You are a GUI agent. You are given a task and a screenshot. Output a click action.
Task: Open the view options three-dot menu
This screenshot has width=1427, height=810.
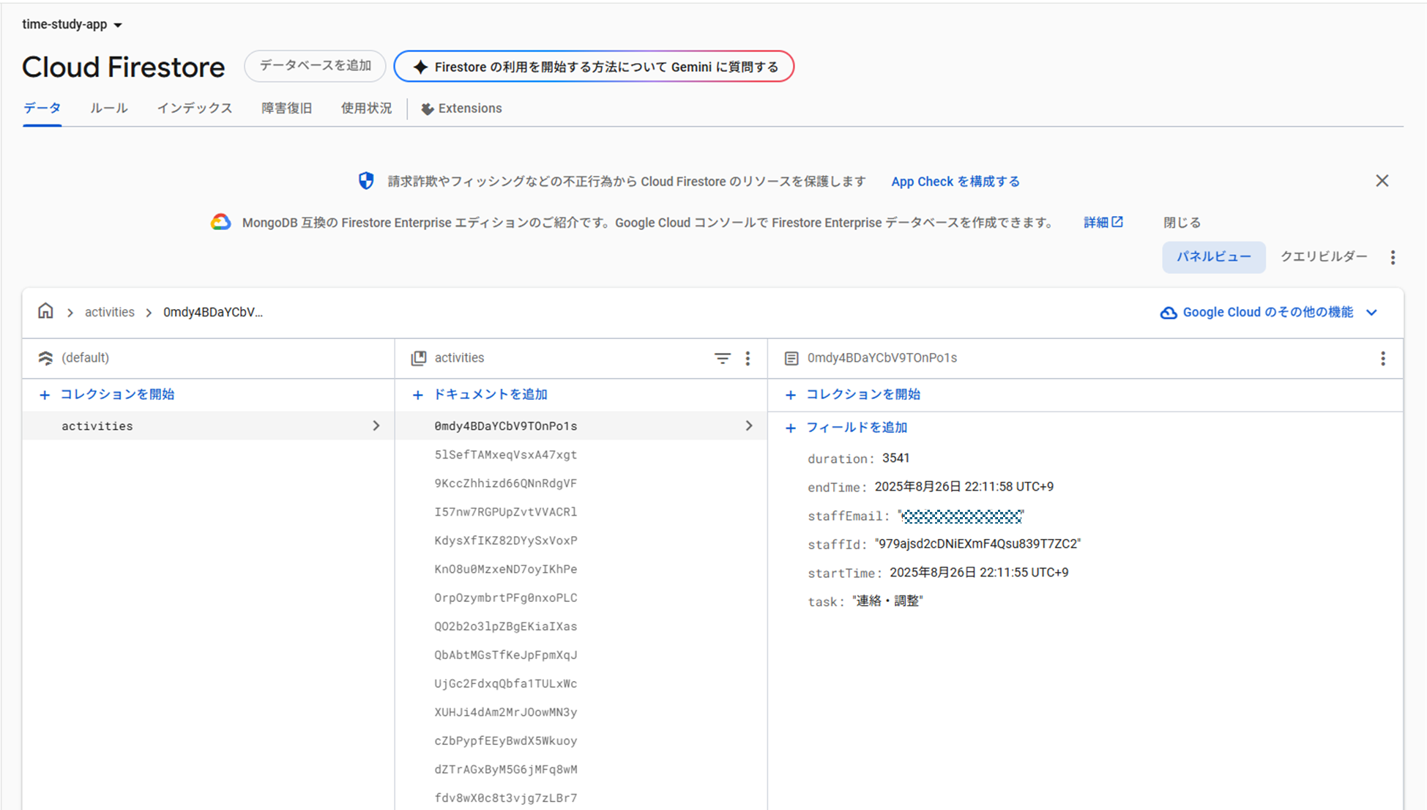[1393, 257]
